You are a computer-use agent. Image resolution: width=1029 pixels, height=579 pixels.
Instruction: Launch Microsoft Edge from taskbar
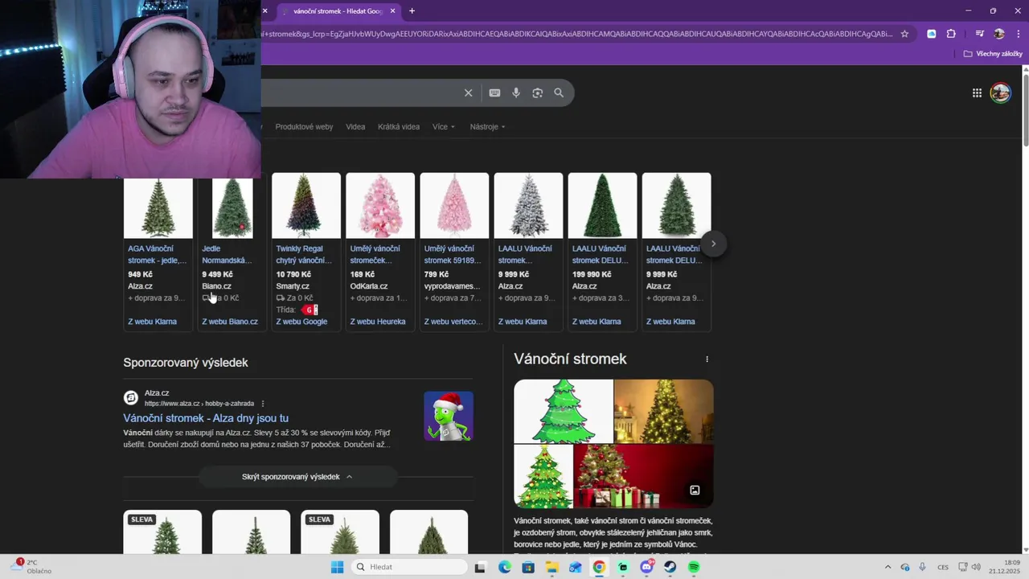click(x=504, y=567)
